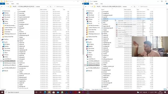168x94 pixels.
Task: Open the Share tab in left window
Action: pos(13,4)
